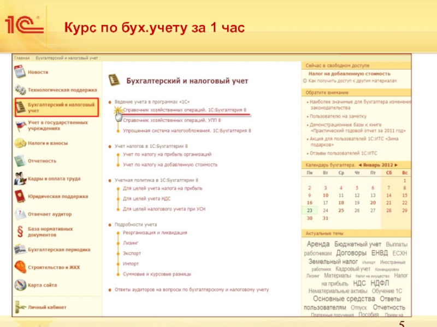Click the Основные средства tag

click(344, 299)
